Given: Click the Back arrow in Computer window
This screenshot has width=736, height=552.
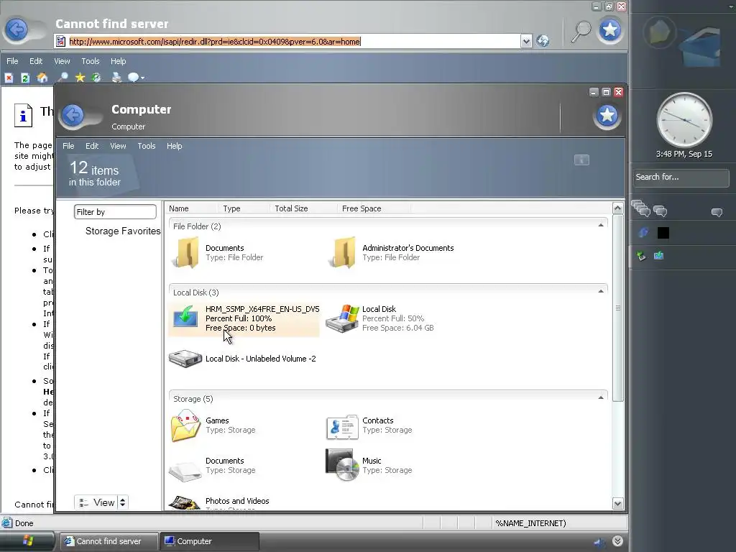Looking at the screenshot, I should pyautogui.click(x=73, y=116).
